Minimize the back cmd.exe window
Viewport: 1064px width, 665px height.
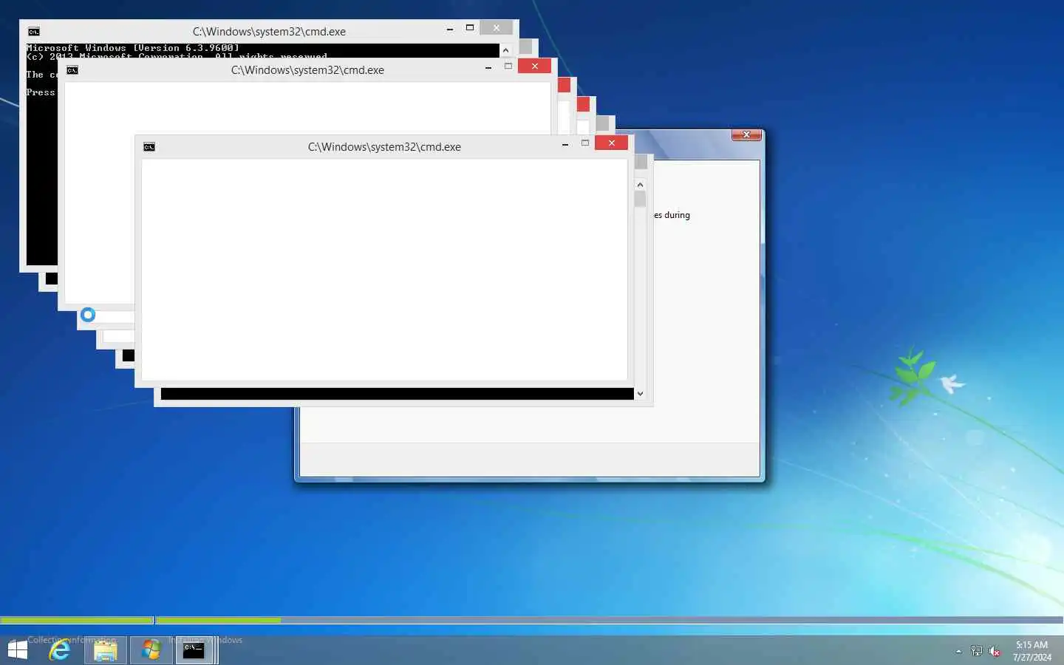tap(449, 29)
